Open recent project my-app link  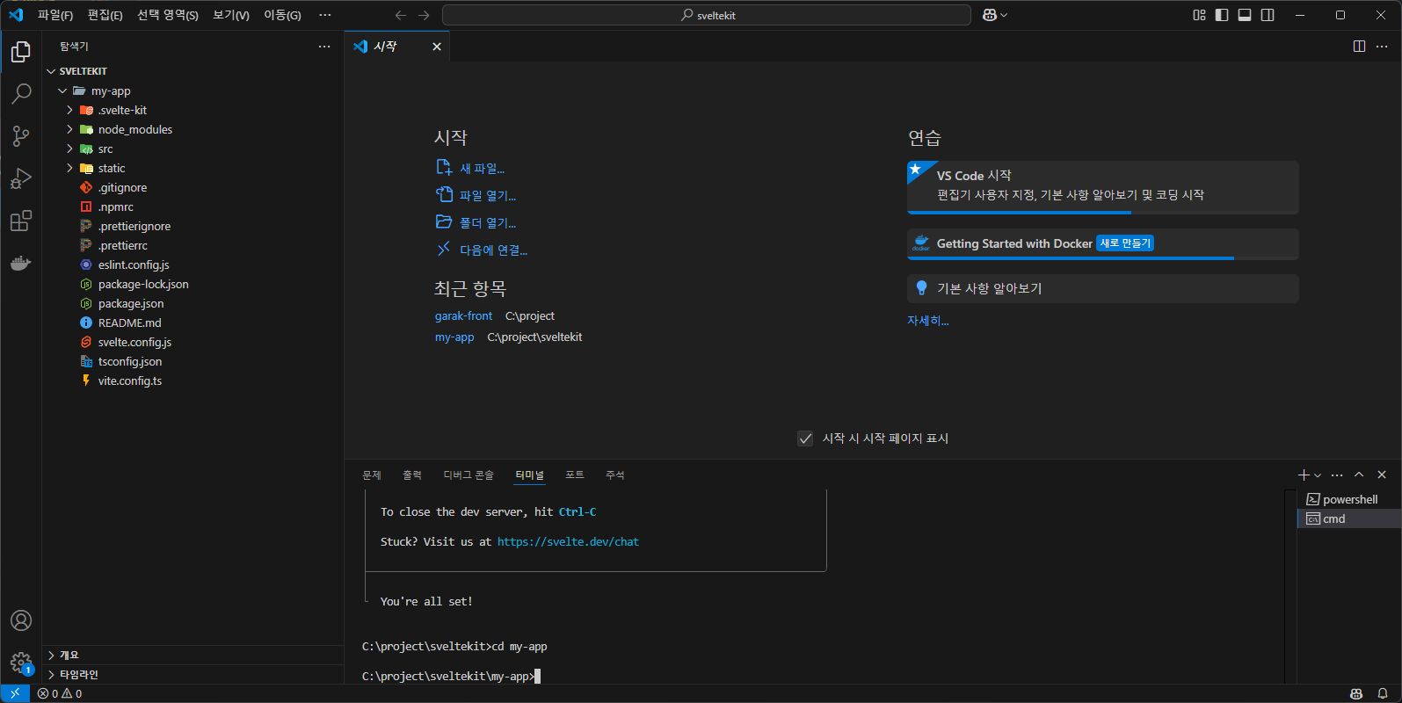coord(454,337)
